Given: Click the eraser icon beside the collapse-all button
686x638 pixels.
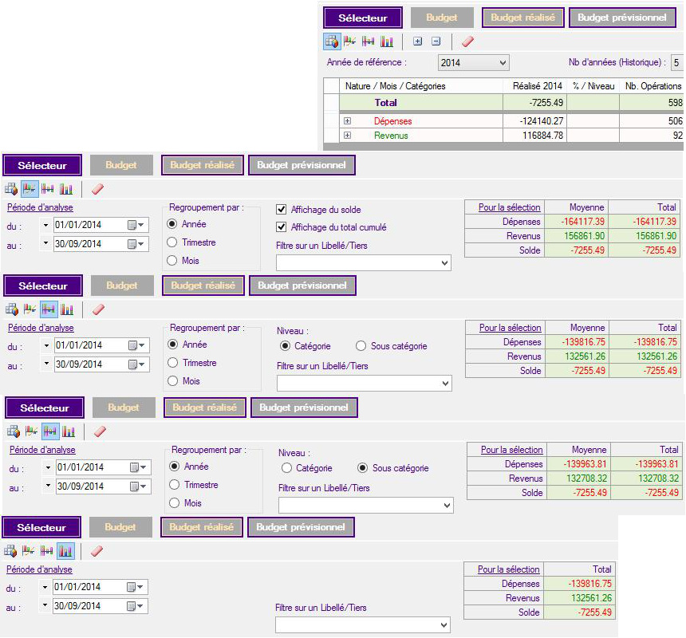Looking at the screenshot, I should click(468, 41).
